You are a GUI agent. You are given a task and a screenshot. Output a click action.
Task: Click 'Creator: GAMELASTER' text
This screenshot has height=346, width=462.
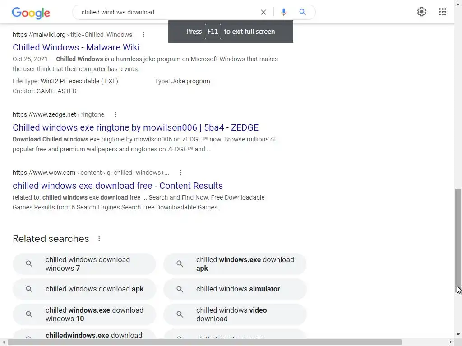click(x=45, y=91)
